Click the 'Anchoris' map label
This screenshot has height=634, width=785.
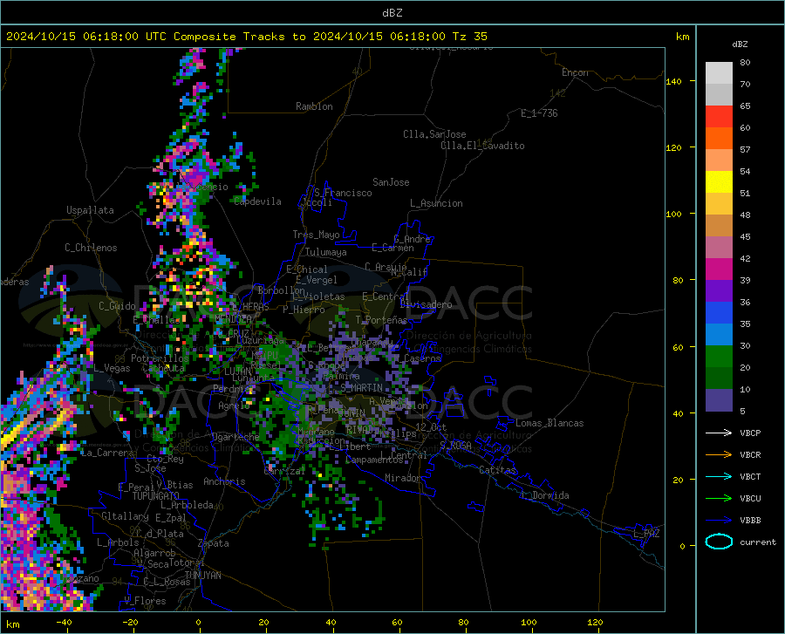[224, 481]
